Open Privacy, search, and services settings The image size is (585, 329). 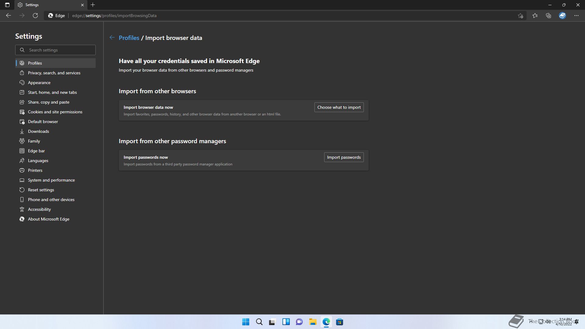pos(55,73)
